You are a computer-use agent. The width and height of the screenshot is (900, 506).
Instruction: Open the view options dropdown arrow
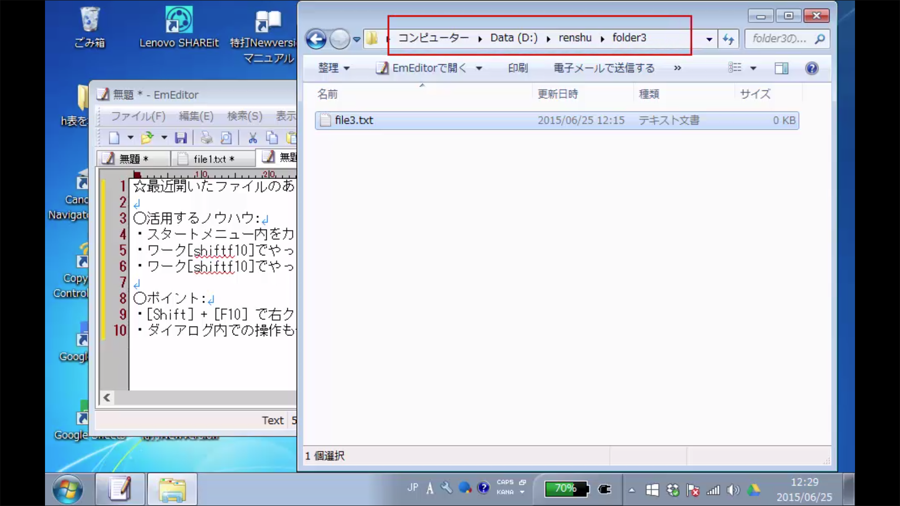coord(753,68)
